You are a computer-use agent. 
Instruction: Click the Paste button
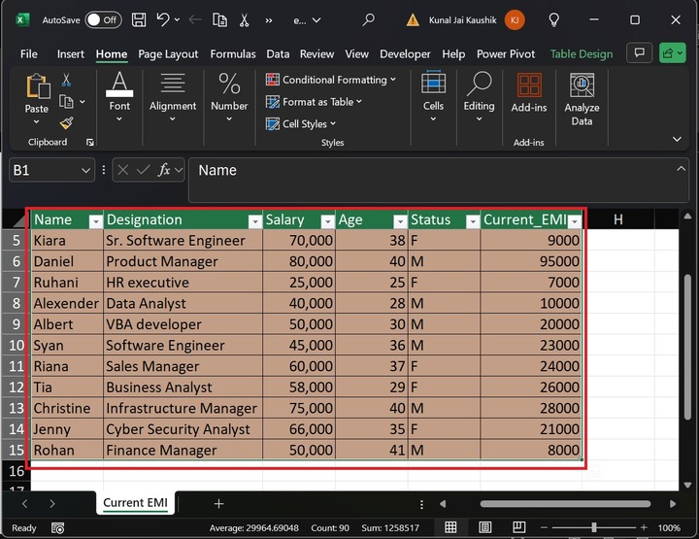pyautogui.click(x=37, y=93)
